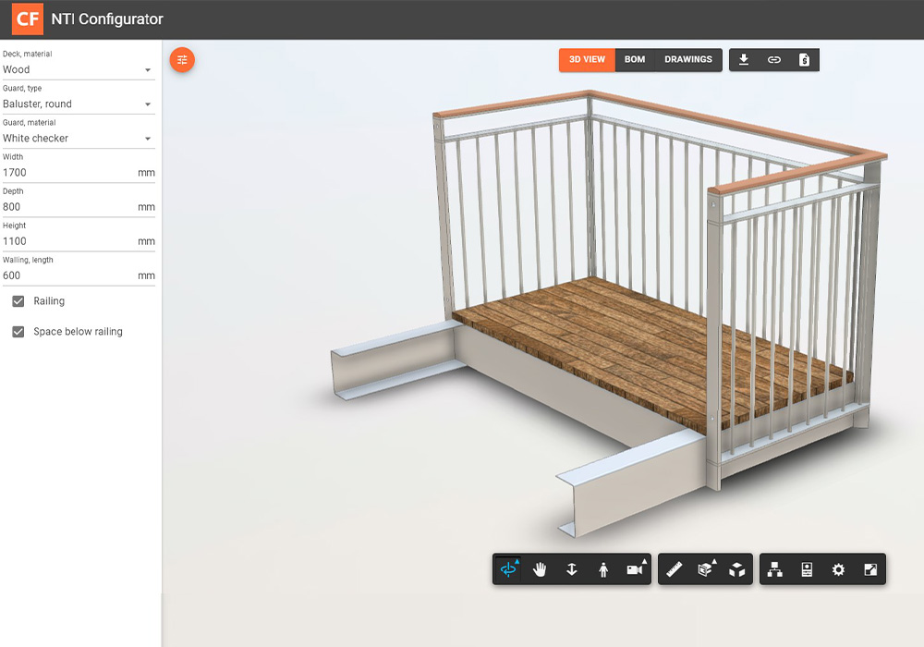Toggle fullscreen viewer mode

[869, 570]
